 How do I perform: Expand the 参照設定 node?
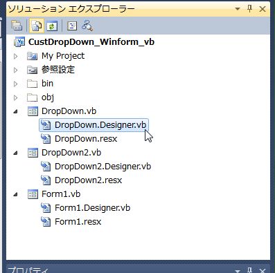click(x=15, y=70)
